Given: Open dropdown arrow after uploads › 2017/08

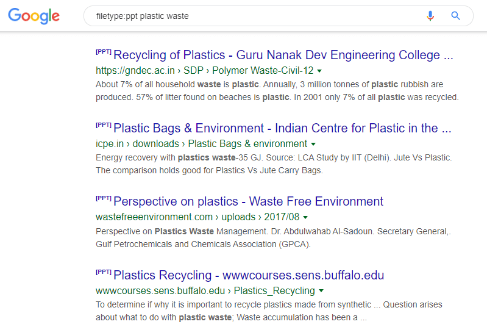Looking at the screenshot, I should 305,217.
